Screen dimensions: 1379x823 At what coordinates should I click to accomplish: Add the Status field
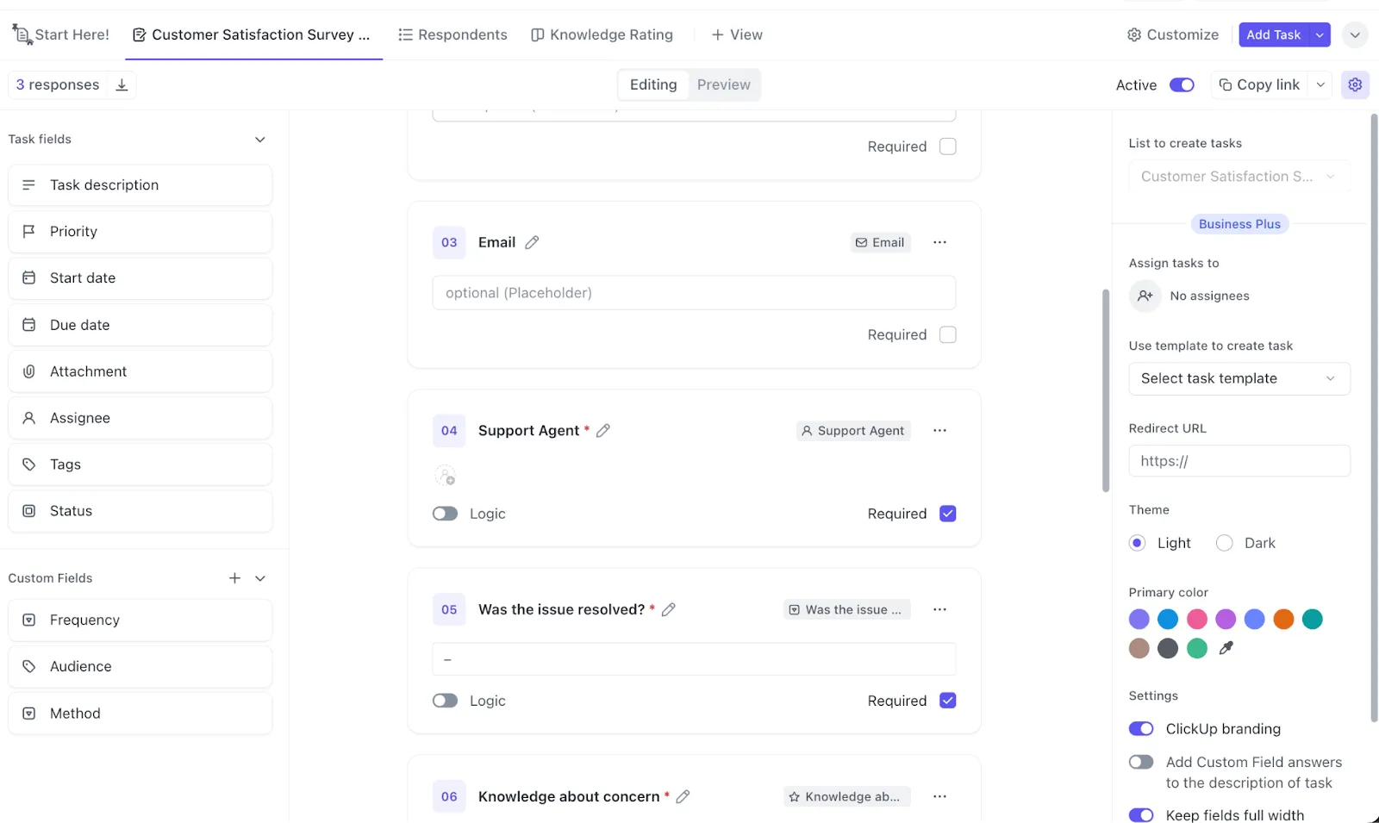click(140, 511)
